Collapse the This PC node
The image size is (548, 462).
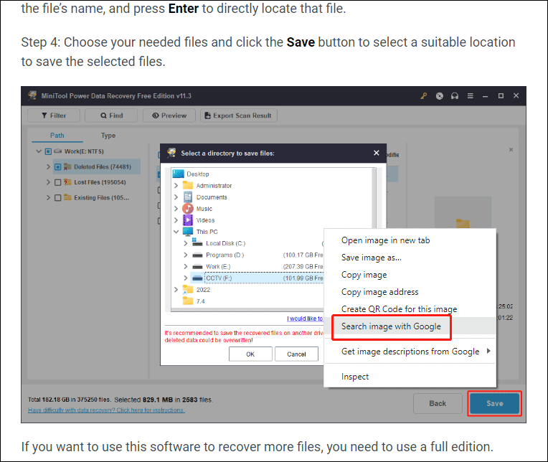[x=176, y=232]
